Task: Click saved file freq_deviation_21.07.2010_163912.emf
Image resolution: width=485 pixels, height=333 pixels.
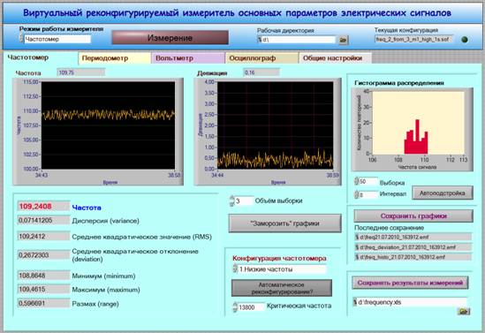Action: 413,247
